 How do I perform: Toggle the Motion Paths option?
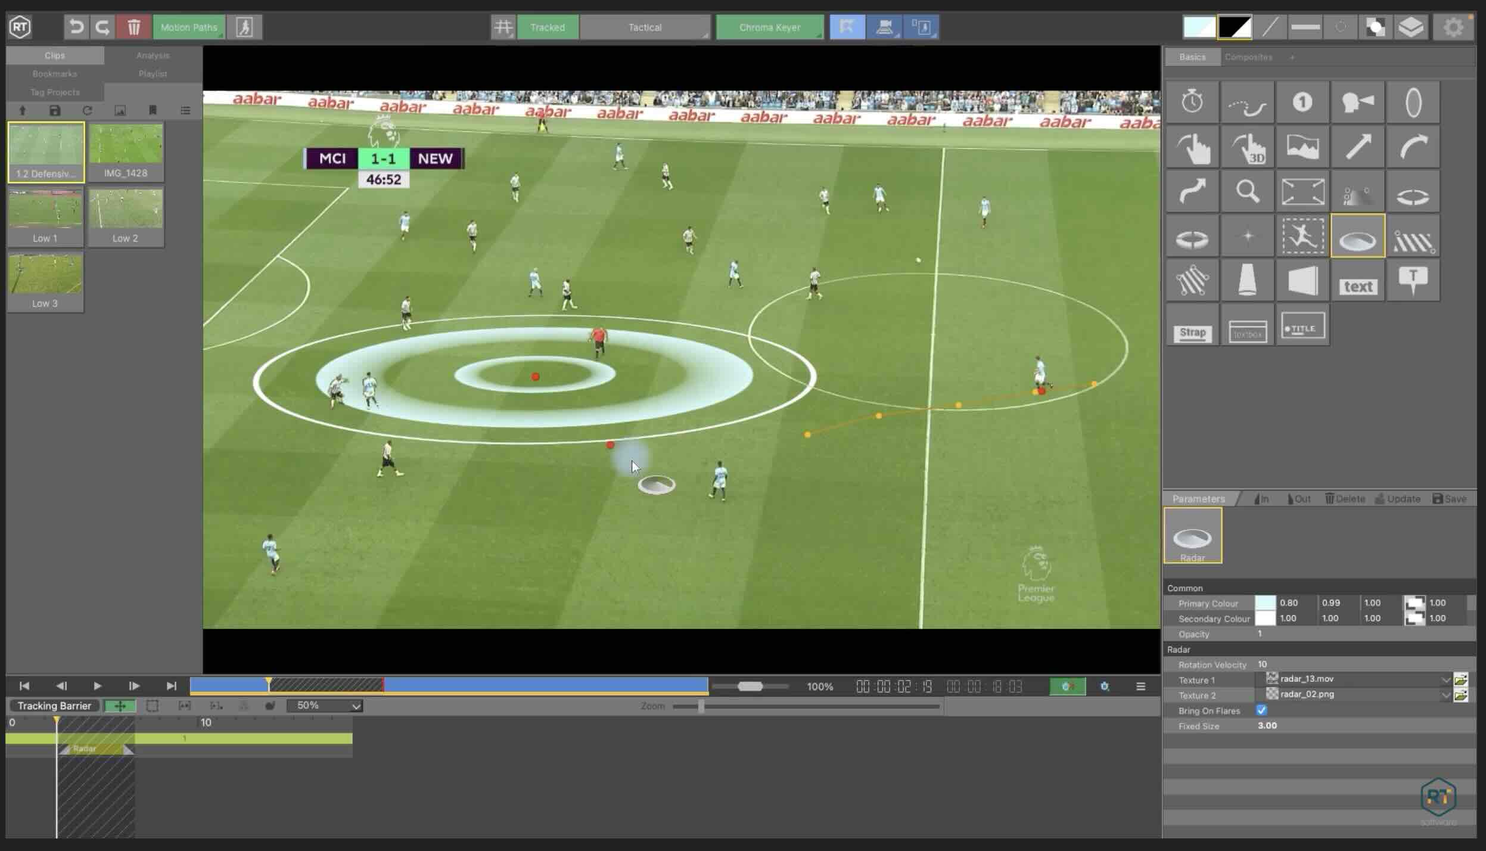click(x=188, y=27)
